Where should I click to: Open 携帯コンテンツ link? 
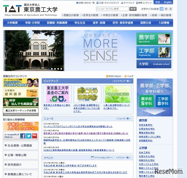point(144,3)
